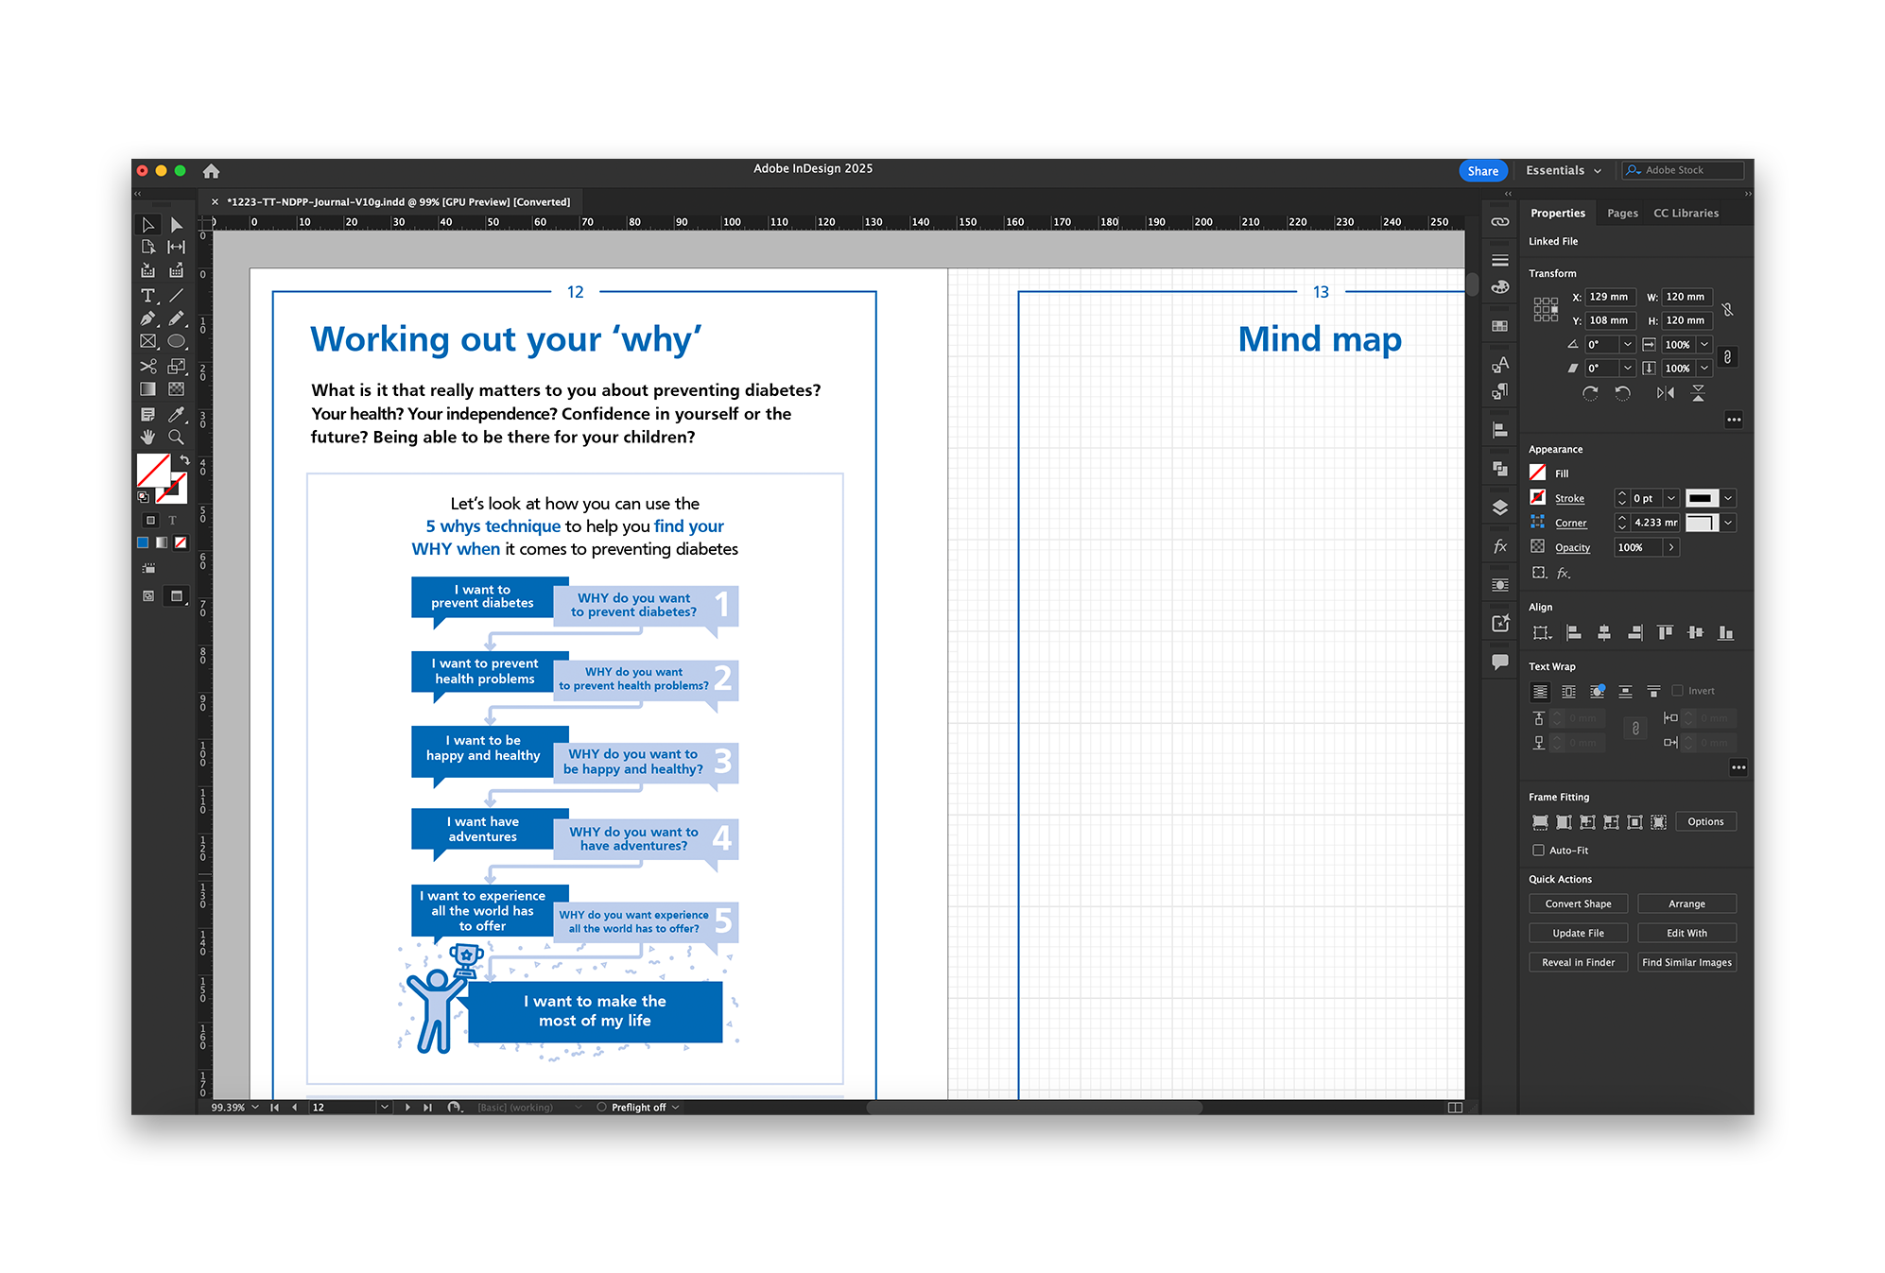Select the Scissors tool
Screen dimensions: 1885x1273
[x=149, y=367]
